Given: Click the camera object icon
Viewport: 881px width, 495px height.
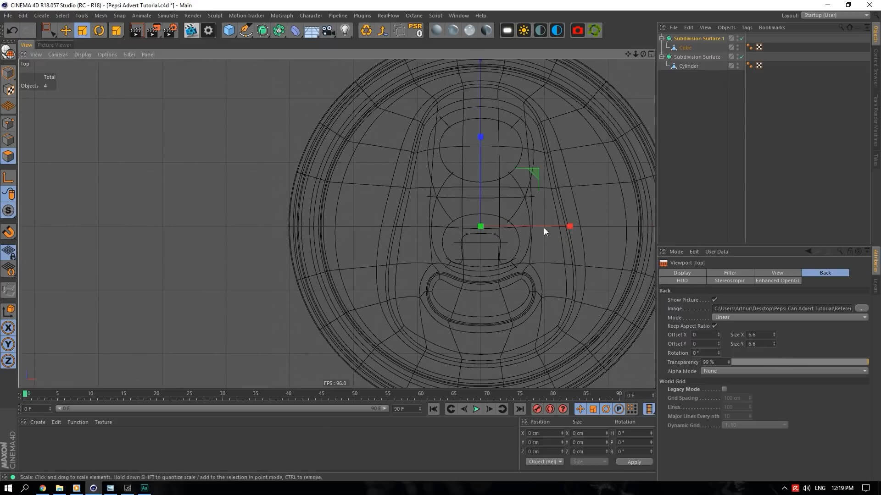Looking at the screenshot, I should coord(329,31).
